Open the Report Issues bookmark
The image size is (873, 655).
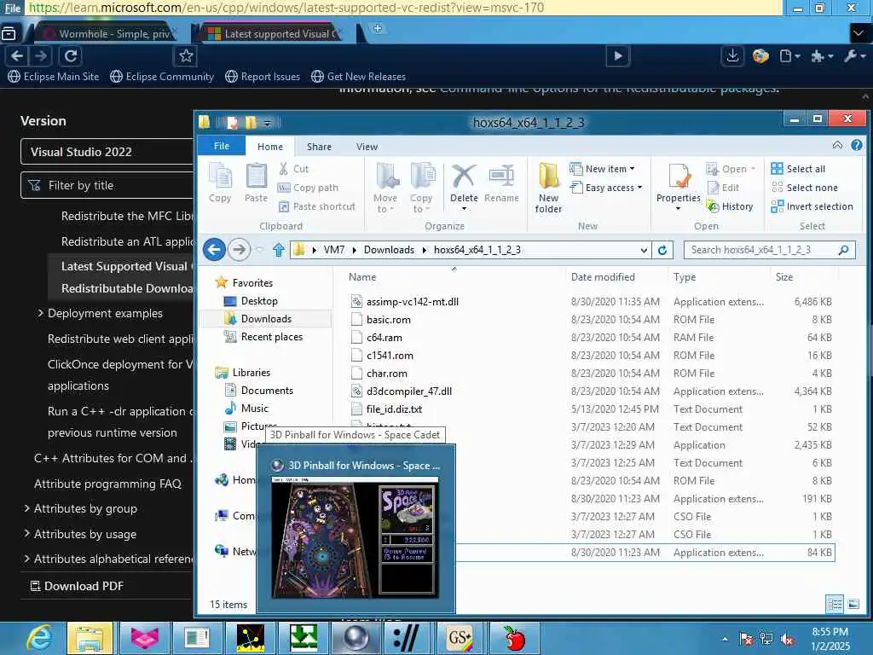pos(263,76)
